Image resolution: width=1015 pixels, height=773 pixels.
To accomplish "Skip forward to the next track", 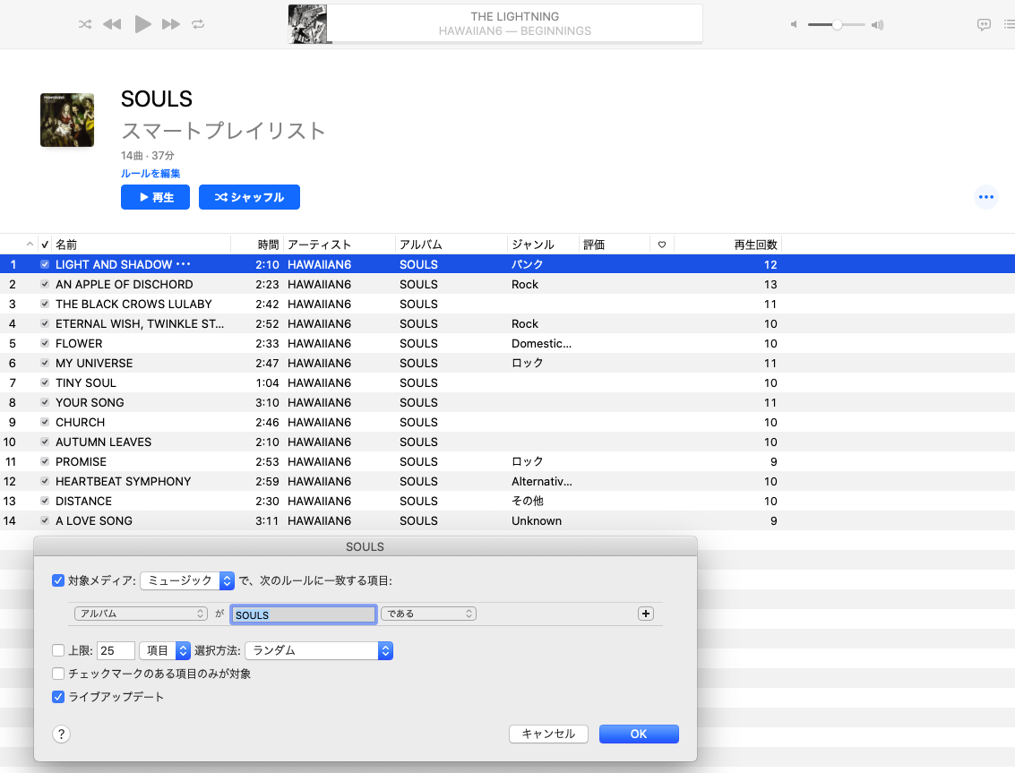I will coord(171,24).
